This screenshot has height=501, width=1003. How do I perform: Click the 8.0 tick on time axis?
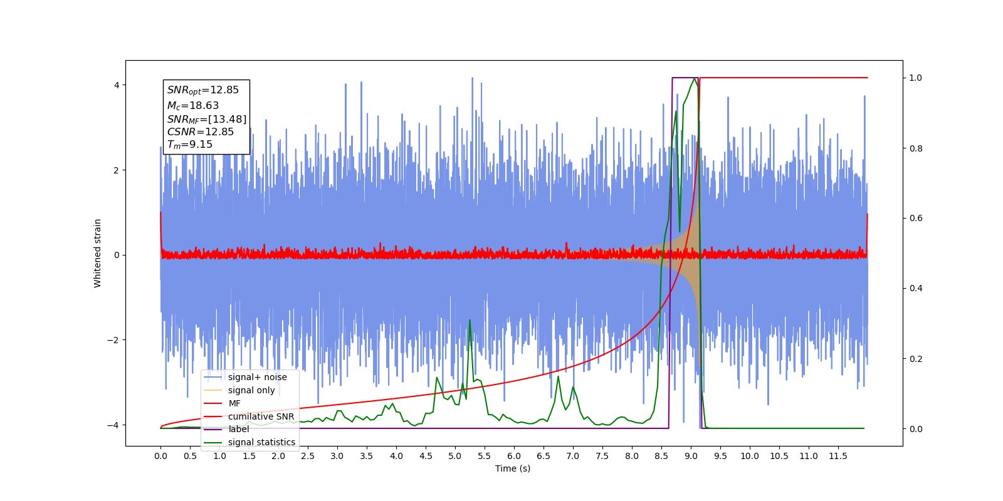(x=632, y=456)
